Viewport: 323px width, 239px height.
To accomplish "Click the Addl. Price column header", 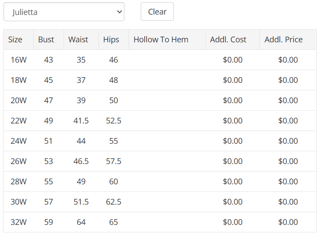I will (284, 40).
